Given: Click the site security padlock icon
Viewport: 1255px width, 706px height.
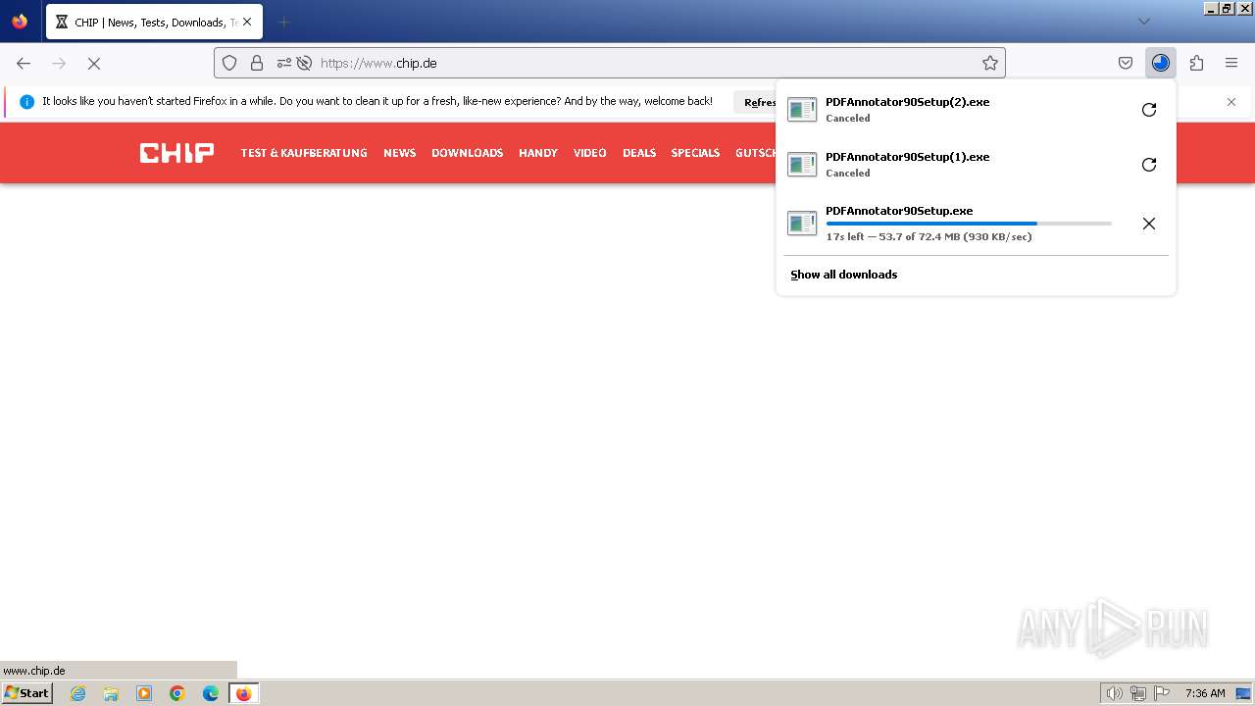Looking at the screenshot, I should tap(257, 63).
